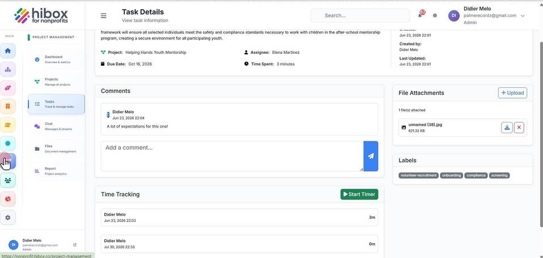
Task: Click palmerecordz@gmail.com in top bar
Action: click(490, 15)
